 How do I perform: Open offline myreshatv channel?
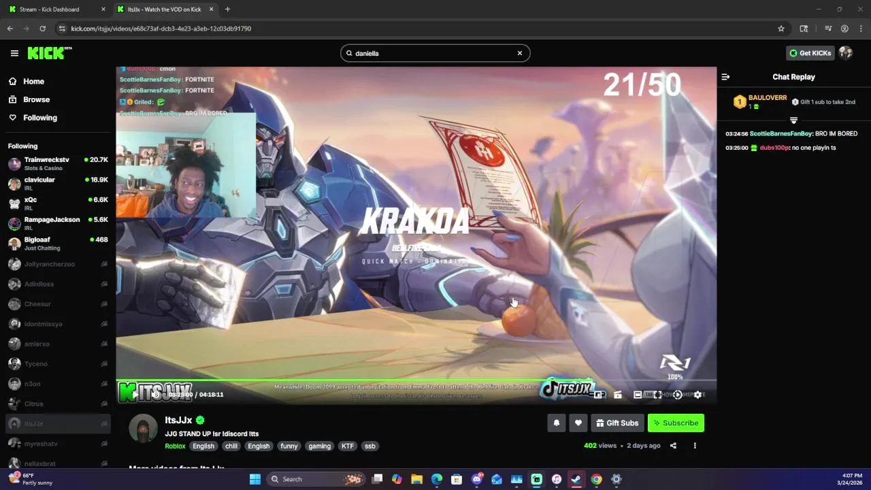tap(58, 444)
